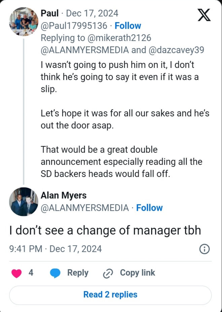This screenshot has height=312, width=222.
Task: Follow Paul's account
Action: click(128, 26)
